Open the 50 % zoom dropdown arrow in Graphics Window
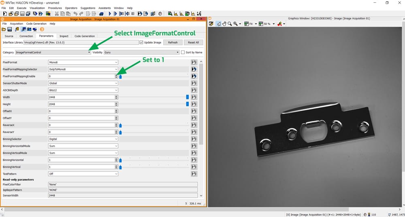 [x=273, y=24]
